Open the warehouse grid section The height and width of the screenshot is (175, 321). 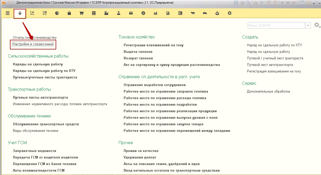point(94,13)
